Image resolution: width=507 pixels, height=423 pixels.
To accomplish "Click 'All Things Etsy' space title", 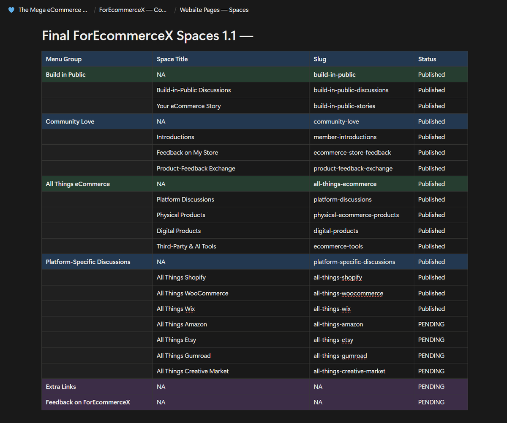I will [x=231, y=340].
